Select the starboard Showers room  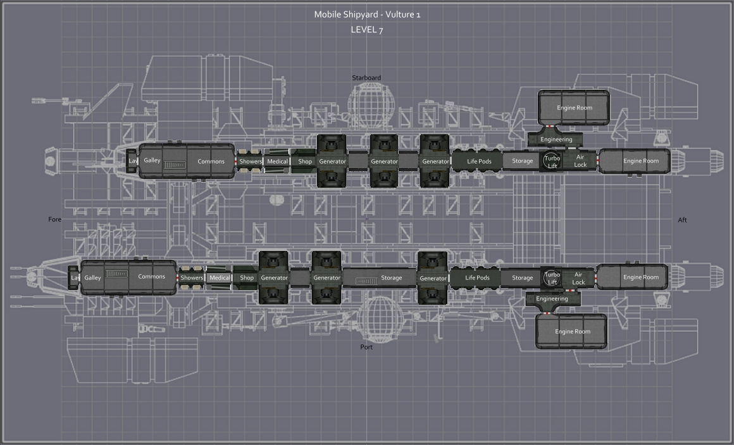coord(250,161)
